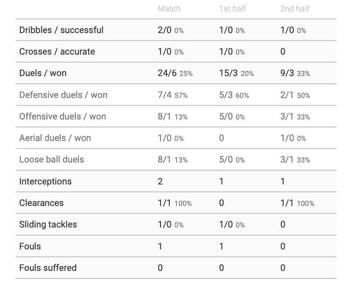
Task: Select the Crosses / accurate row label
Action: [x=57, y=52]
